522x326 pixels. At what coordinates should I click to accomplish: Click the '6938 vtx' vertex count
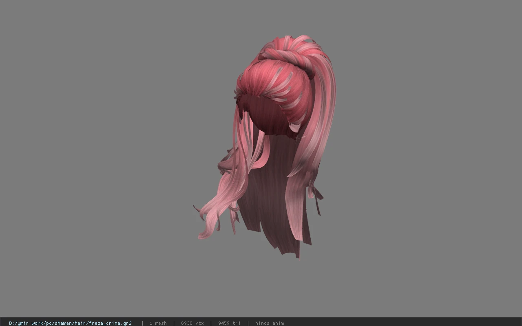[x=192, y=323]
